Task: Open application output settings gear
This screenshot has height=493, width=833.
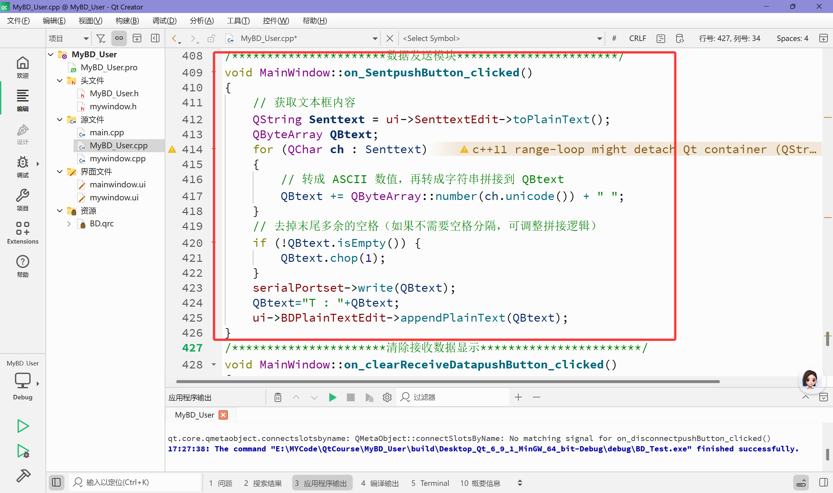Action: [x=387, y=397]
